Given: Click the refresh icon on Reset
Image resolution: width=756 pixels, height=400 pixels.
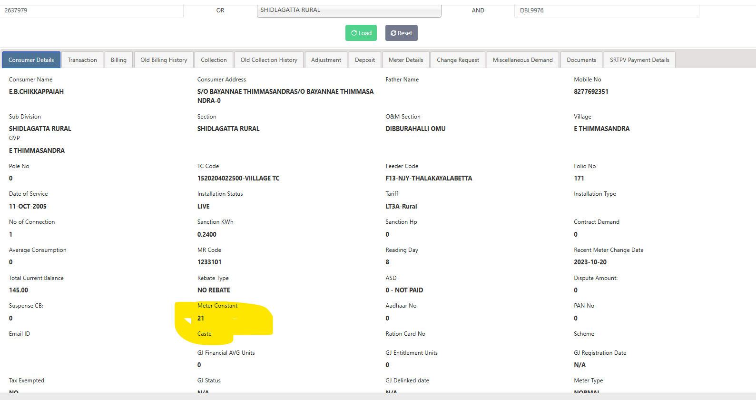Looking at the screenshot, I should (393, 33).
